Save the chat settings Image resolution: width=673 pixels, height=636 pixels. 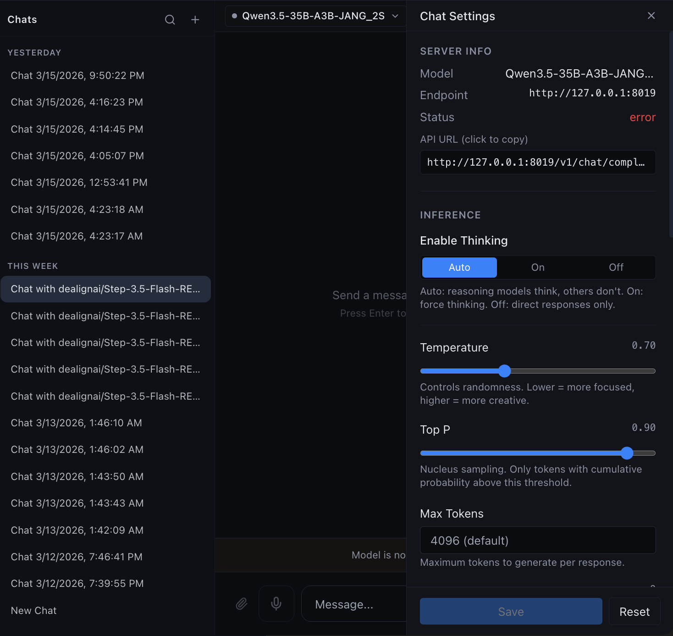511,612
